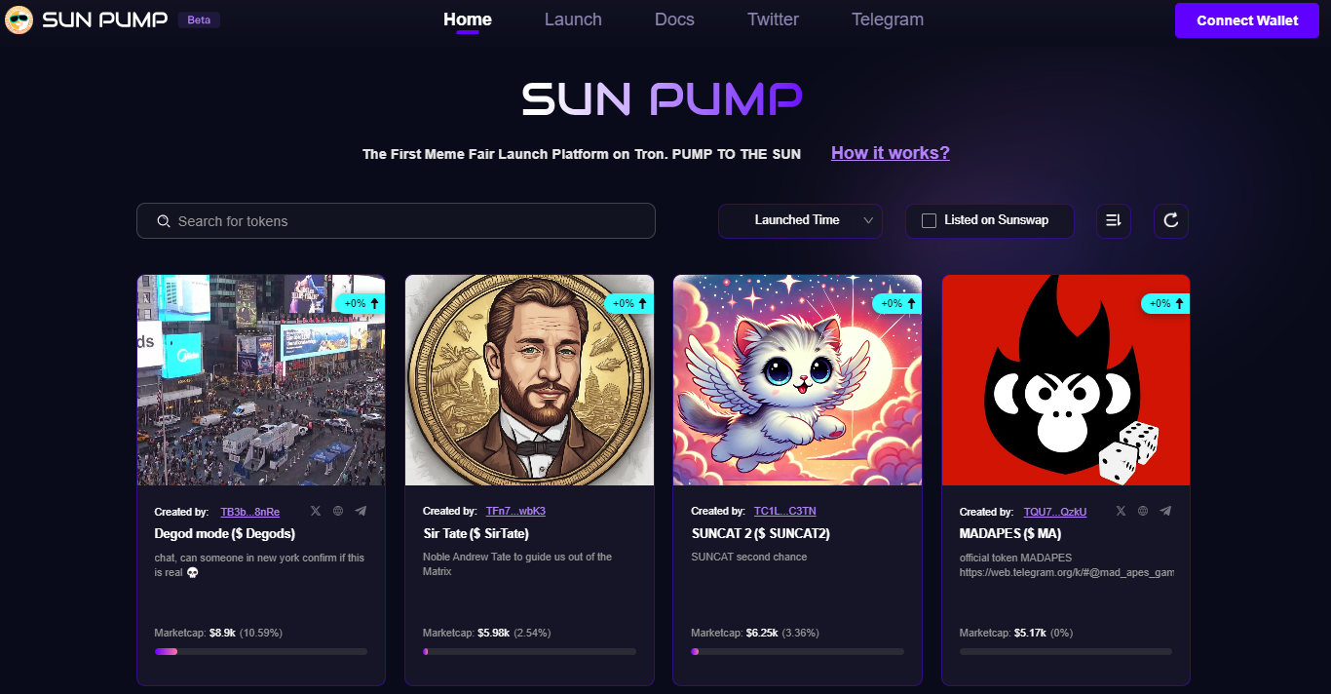
Task: Toggle the sort order icon button
Action: pyautogui.click(x=1113, y=221)
